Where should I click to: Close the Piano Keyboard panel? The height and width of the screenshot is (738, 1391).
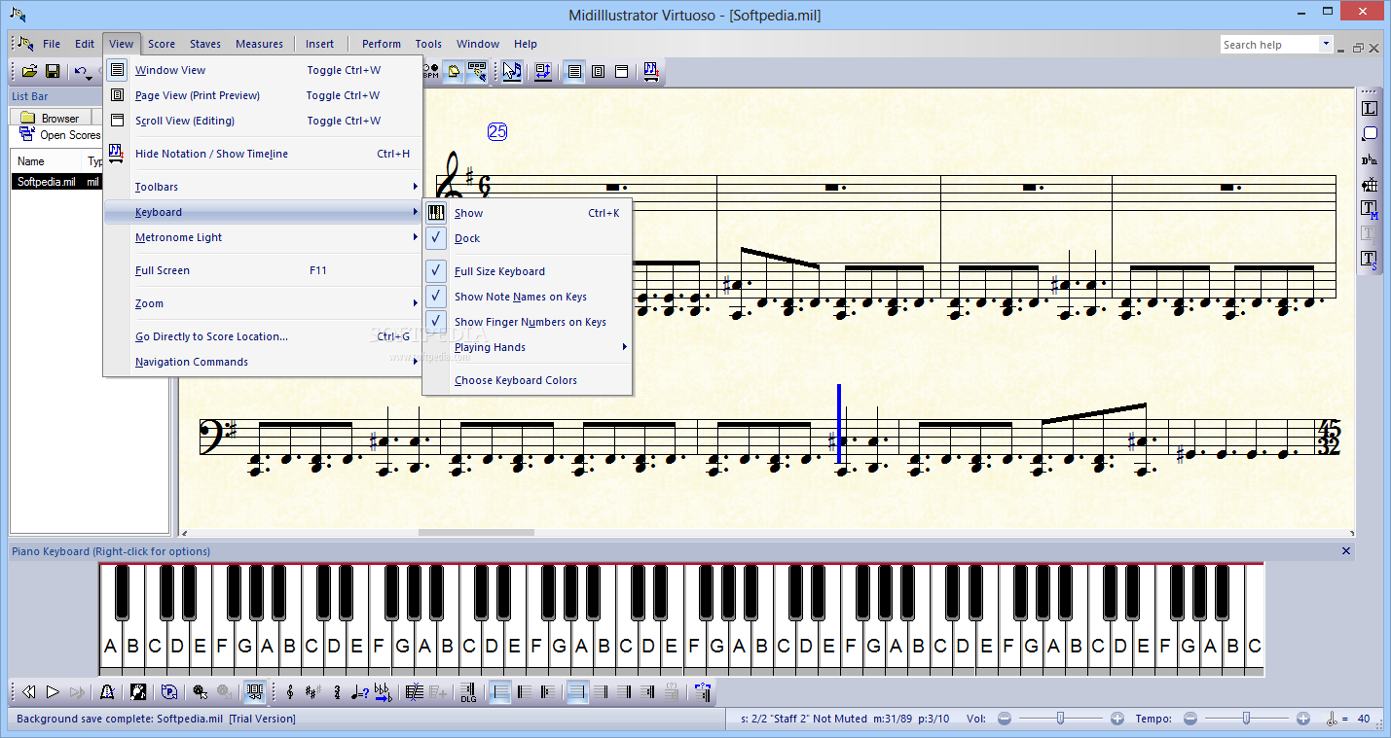[x=1346, y=551]
